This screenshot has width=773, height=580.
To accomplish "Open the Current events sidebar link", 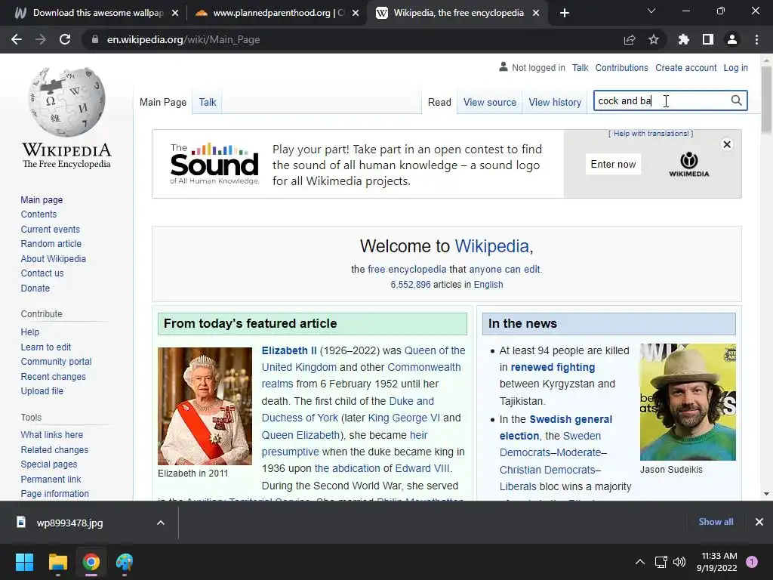I will pos(50,230).
